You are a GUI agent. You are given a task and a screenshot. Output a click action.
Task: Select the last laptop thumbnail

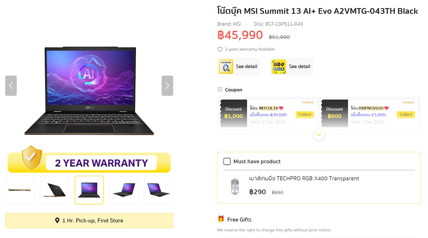(159, 190)
